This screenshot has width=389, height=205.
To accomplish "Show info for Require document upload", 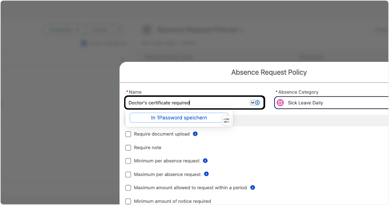I will [x=195, y=134].
